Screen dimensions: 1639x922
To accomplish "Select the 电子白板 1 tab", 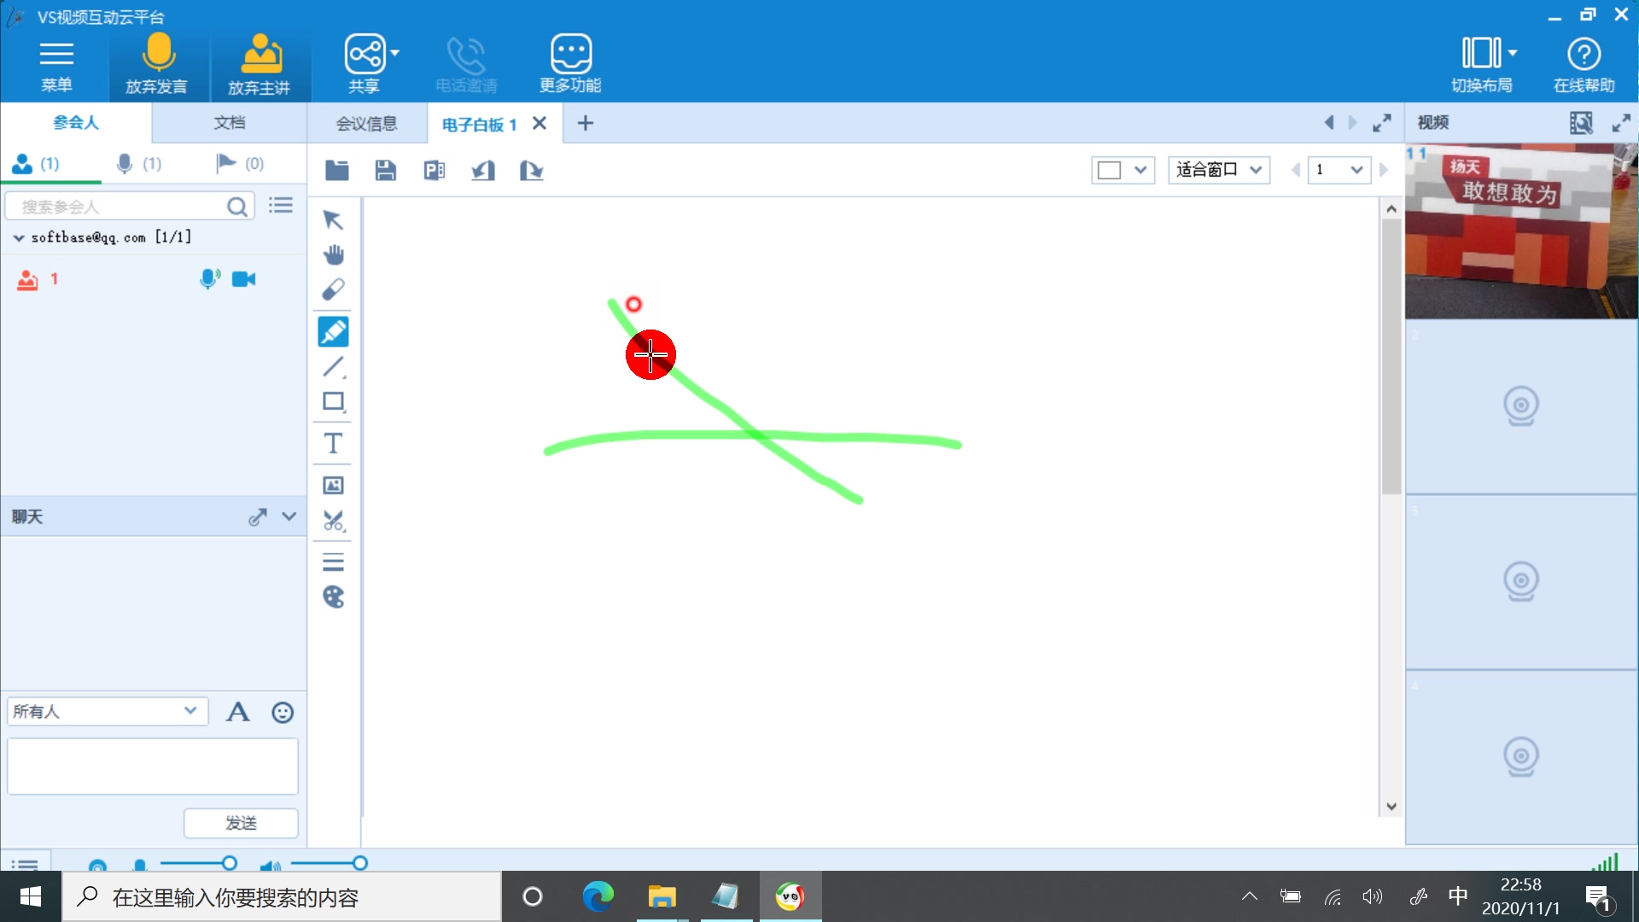I will [x=479, y=125].
